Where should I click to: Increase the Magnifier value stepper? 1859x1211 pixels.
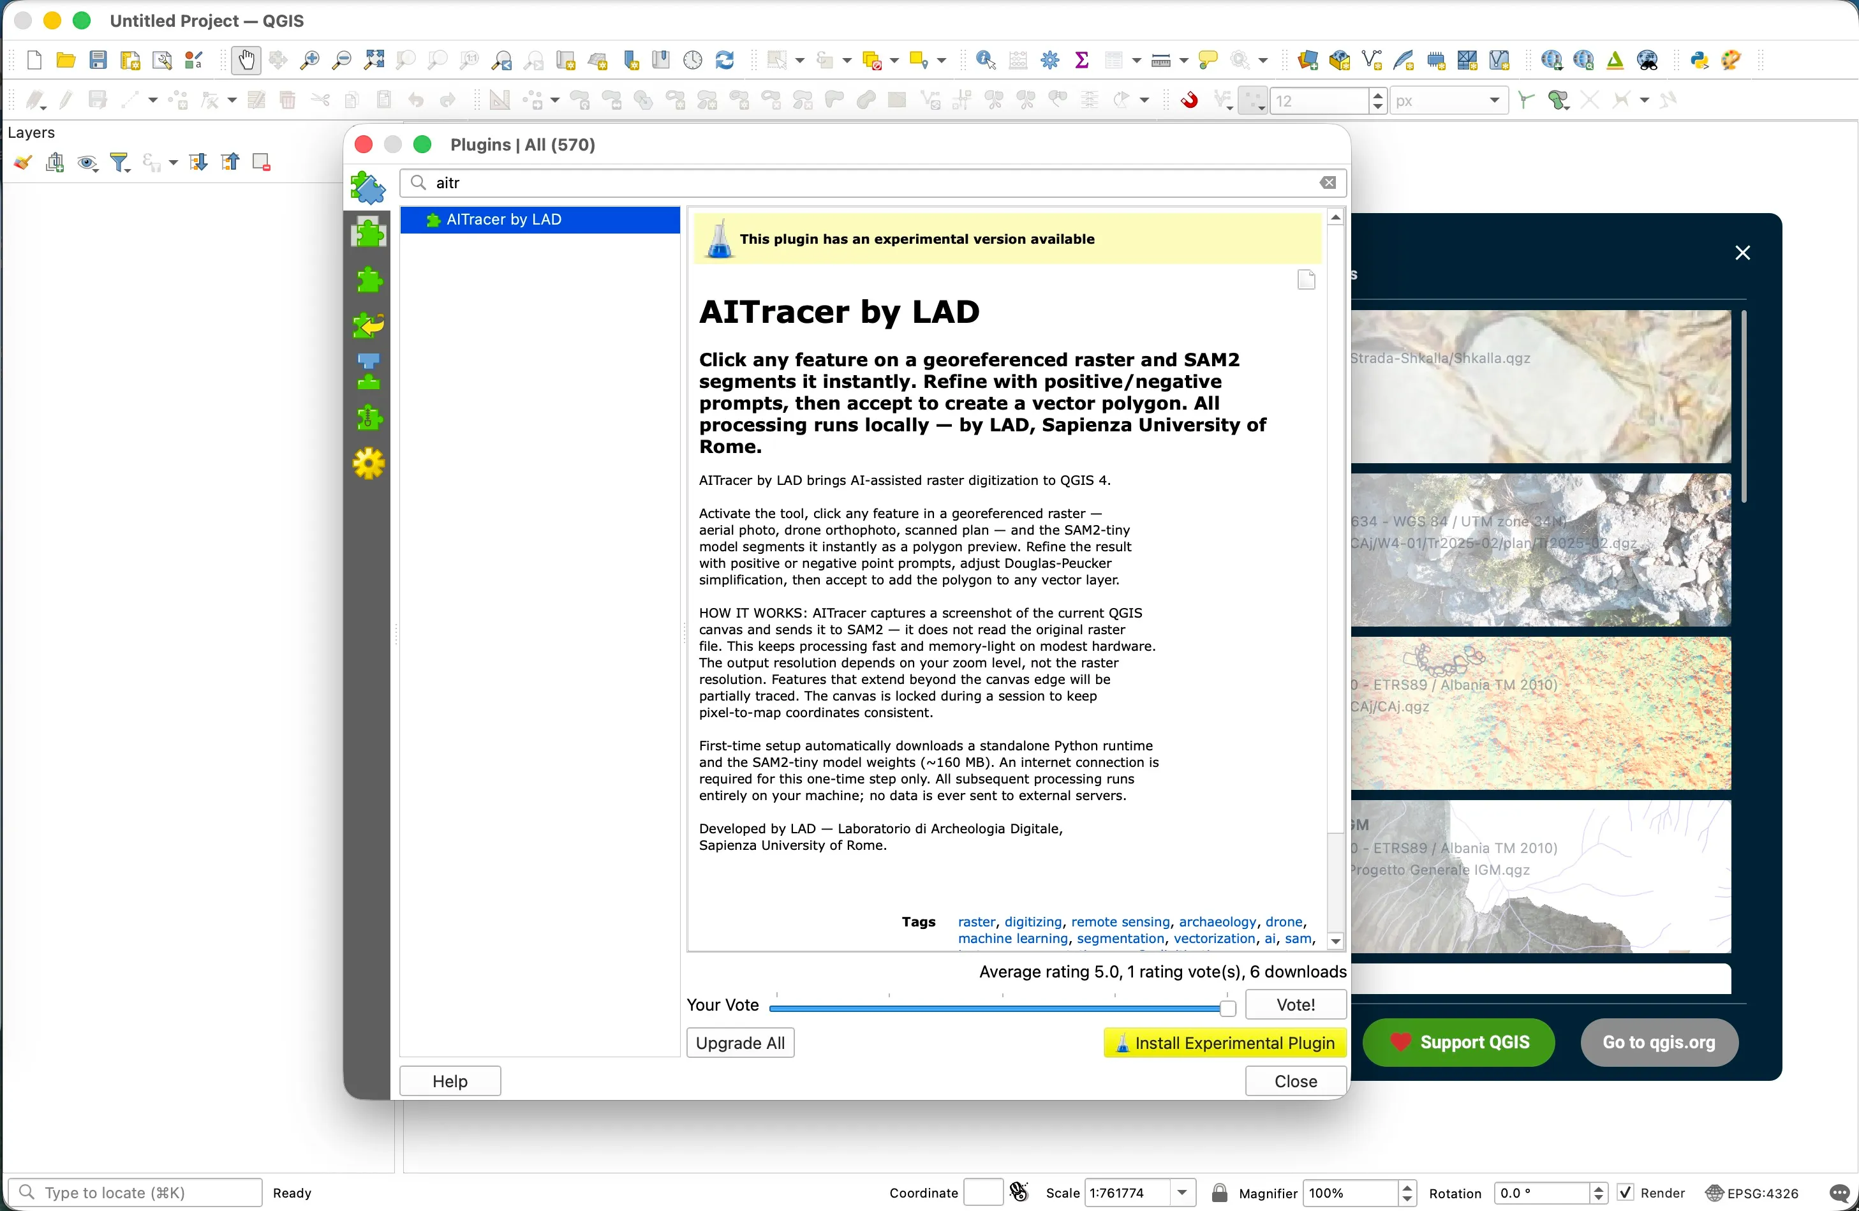[x=1407, y=1187]
